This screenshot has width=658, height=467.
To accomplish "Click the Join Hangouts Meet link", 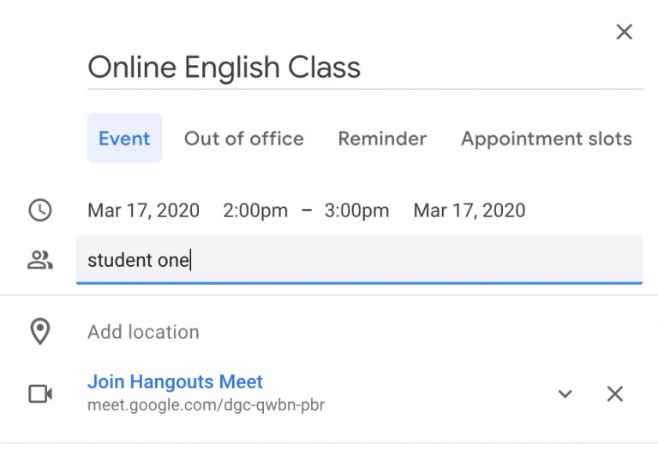I will pyautogui.click(x=176, y=381).
